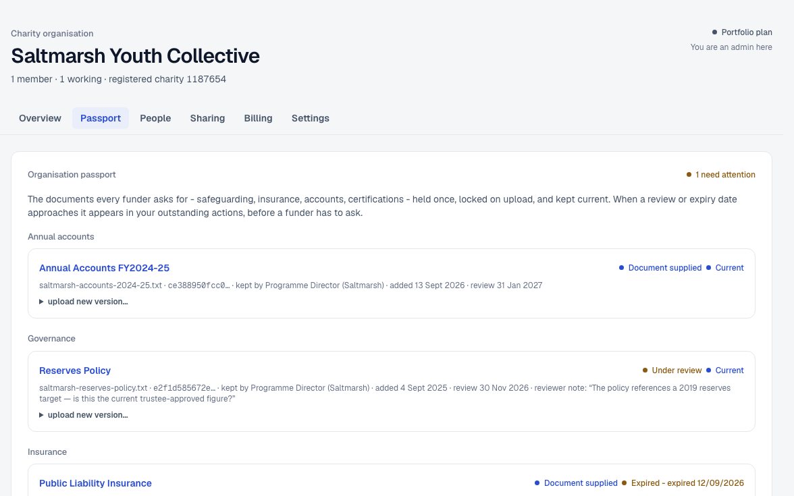Click the registered charity 1187654 line
Viewport: 794px width, 496px height.
click(x=119, y=79)
